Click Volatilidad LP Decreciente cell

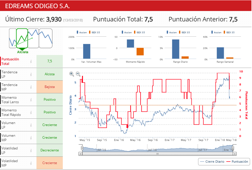pos(50,150)
